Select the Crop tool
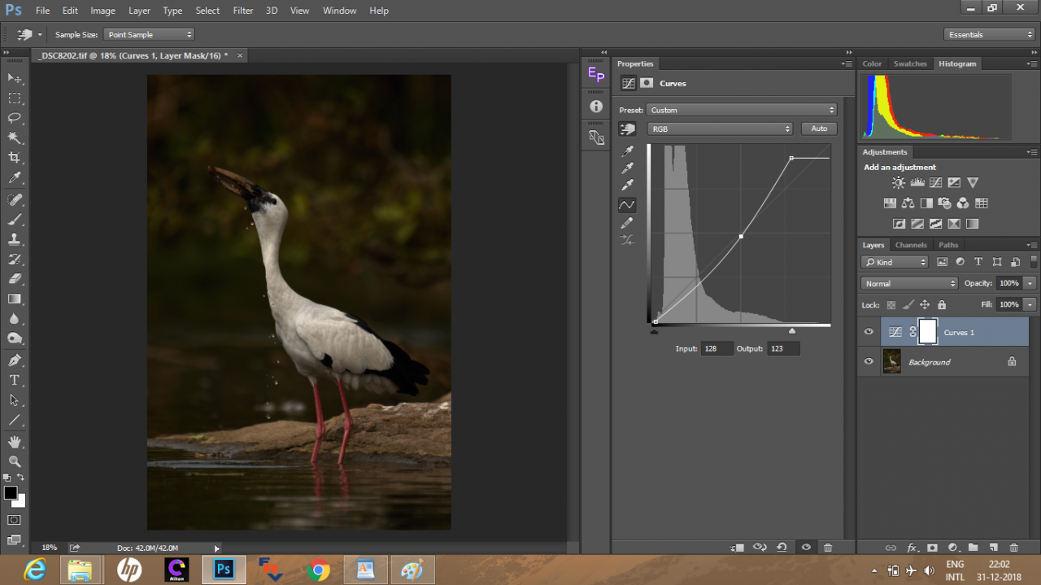The height and width of the screenshot is (585, 1041). pyautogui.click(x=15, y=158)
